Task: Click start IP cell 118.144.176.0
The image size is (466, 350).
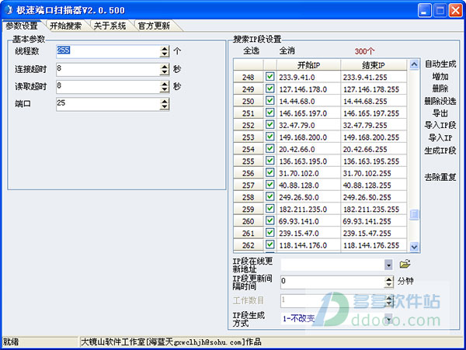Action: click(308, 245)
